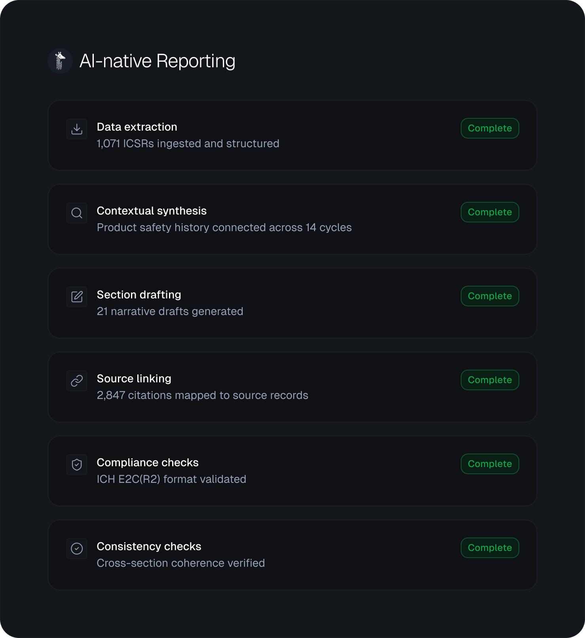This screenshot has height=638, width=585.
Task: Select the Contextual synthesis title
Action: 152,211
